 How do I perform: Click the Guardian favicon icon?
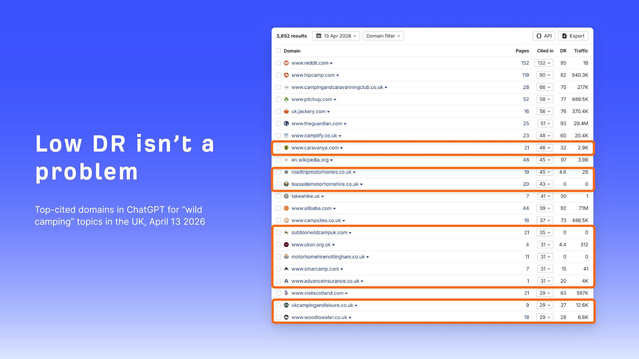pos(286,124)
